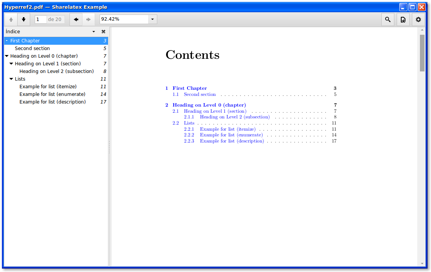Follow the First Chapter link in Contents
Screen dimensions: 431x272
coord(190,88)
